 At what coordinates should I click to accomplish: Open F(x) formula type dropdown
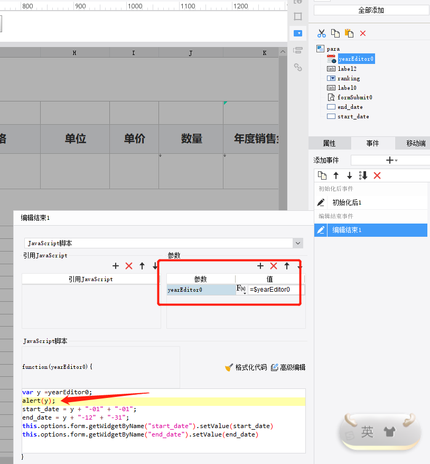[241, 289]
